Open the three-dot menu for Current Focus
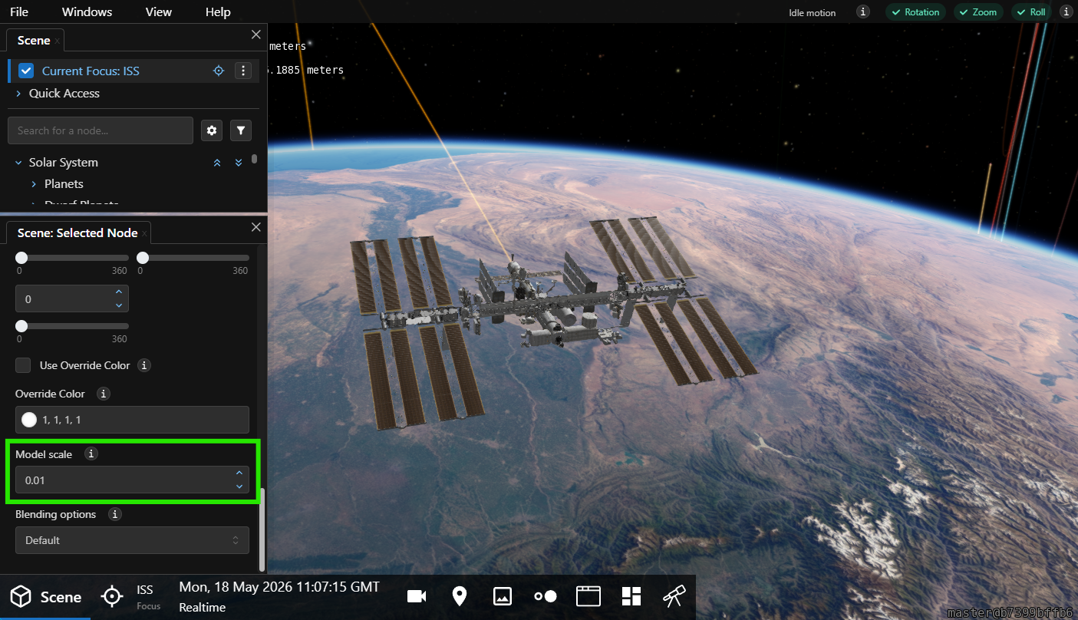 [243, 71]
